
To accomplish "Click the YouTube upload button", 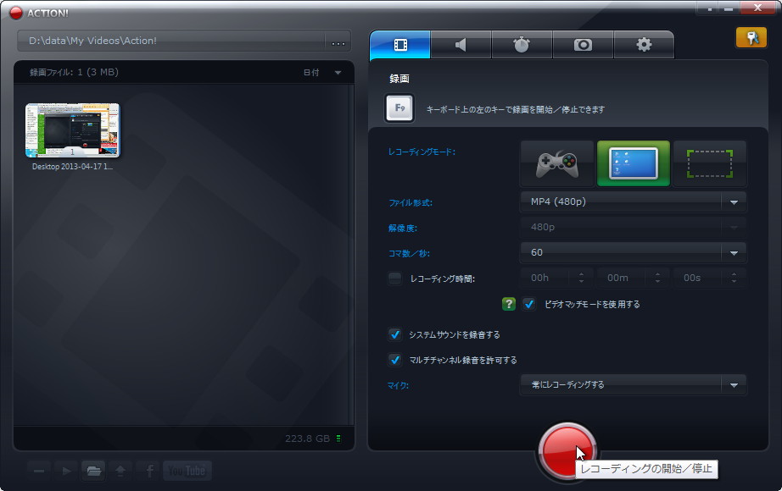I will pos(187,471).
